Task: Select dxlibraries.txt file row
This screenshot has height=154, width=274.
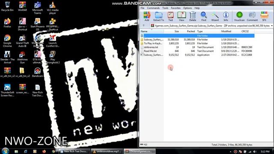Action: click(x=197, y=47)
